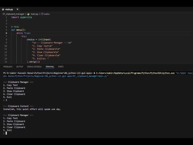Open the main.py breadcrumb item
This screenshot has height=145, width=193.
click(x=34, y=14)
